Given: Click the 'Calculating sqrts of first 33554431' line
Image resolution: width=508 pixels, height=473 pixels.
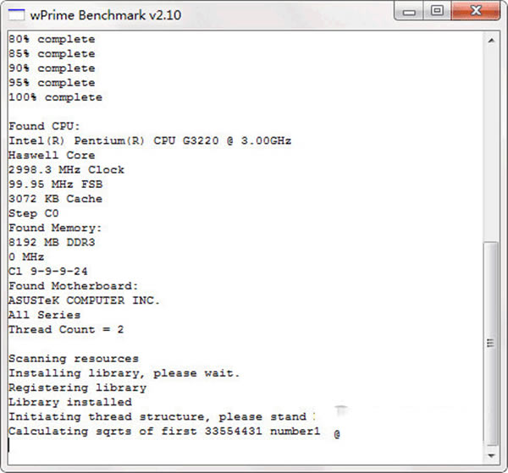Looking at the screenshot, I should 164,431.
